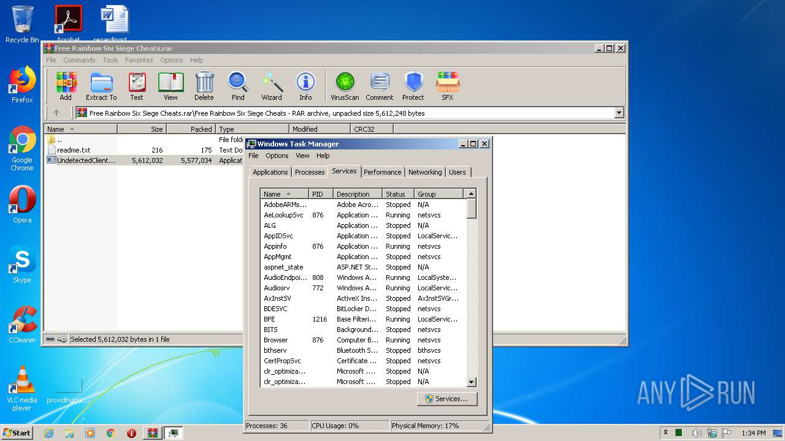Viewport: 785px width, 441px height.
Task: Sort services by Group column header
Action: click(x=438, y=194)
